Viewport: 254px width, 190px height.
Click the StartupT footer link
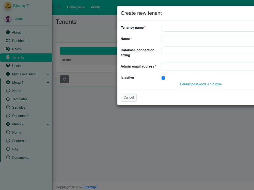pyautogui.click(x=91, y=187)
